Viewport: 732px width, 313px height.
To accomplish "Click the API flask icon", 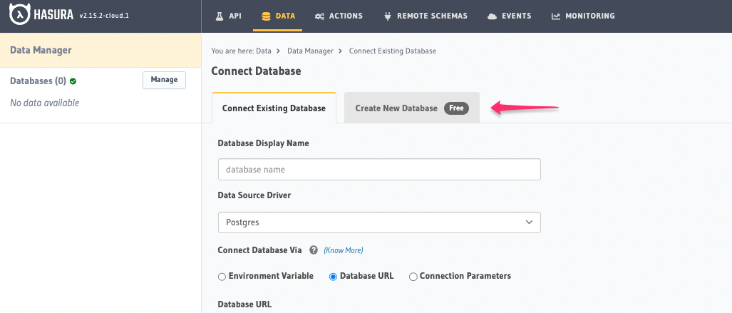I will coord(220,16).
